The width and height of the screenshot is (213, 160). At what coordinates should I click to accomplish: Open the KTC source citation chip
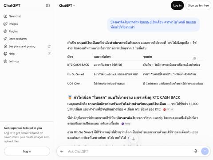click(168, 109)
